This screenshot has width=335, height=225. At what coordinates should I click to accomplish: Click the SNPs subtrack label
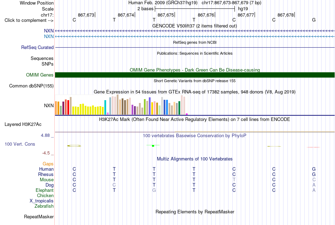[x=48, y=64]
